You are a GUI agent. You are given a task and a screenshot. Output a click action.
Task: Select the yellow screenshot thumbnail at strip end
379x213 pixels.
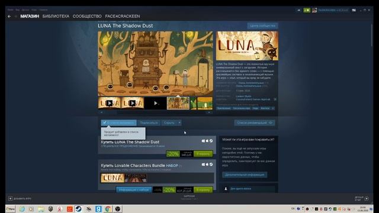205,103
